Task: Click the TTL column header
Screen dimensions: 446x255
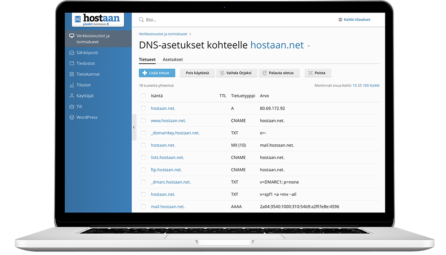Action: click(223, 96)
